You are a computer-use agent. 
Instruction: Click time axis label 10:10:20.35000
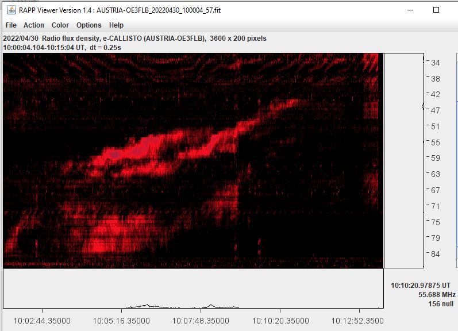[280, 321]
